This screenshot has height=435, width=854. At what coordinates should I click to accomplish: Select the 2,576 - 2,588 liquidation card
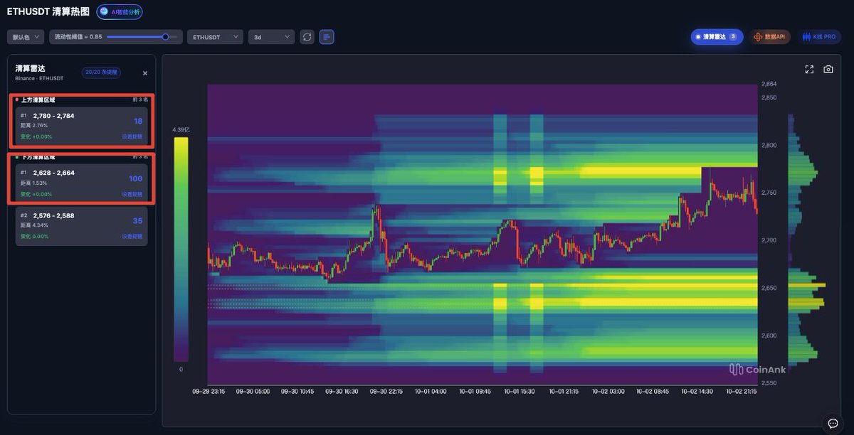(81, 226)
